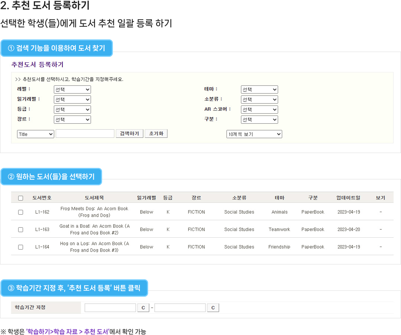Open the AR 스코어 dropdown
This screenshot has height=335, width=401.
tap(259, 110)
